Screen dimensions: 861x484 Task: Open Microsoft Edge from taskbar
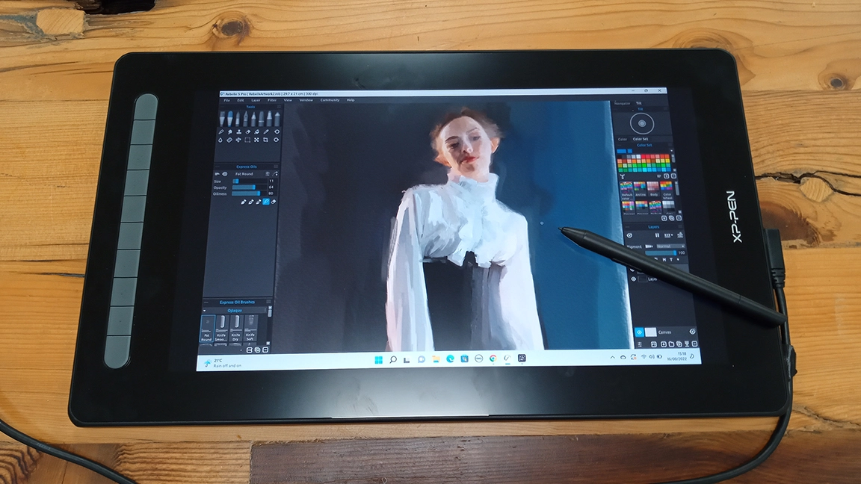(450, 359)
